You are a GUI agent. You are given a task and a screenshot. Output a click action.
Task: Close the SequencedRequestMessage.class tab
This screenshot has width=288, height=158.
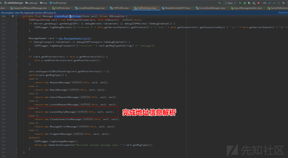(x=48, y=8)
